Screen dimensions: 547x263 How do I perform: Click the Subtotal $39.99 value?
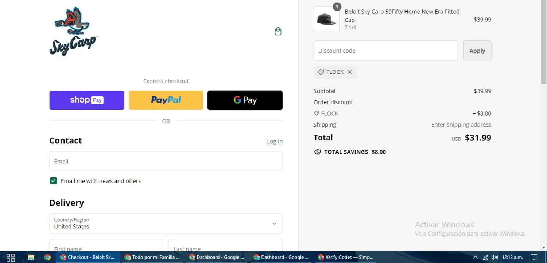pyautogui.click(x=482, y=91)
